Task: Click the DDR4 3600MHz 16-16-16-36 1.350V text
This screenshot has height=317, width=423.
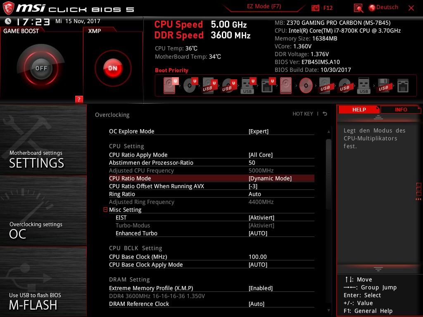Action: pyautogui.click(x=157, y=296)
